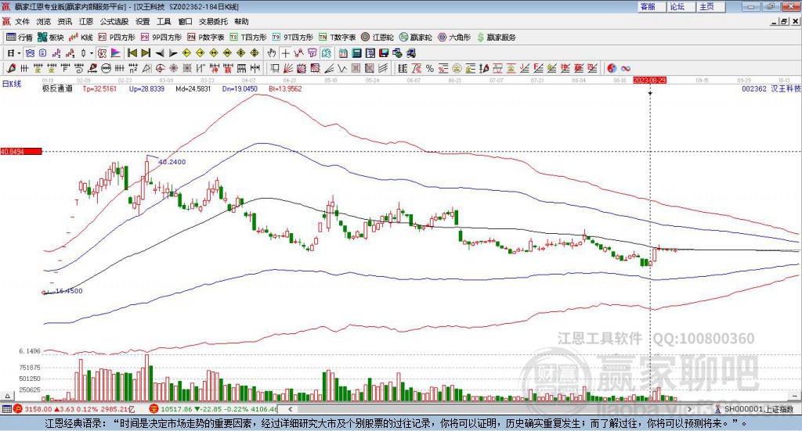Expand the candlestick style dropdown arrow

click(92, 53)
